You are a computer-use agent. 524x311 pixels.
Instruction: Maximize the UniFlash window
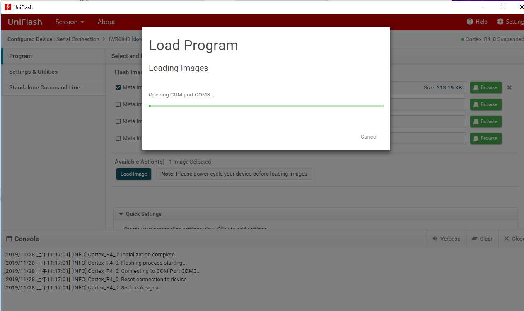point(503,7)
